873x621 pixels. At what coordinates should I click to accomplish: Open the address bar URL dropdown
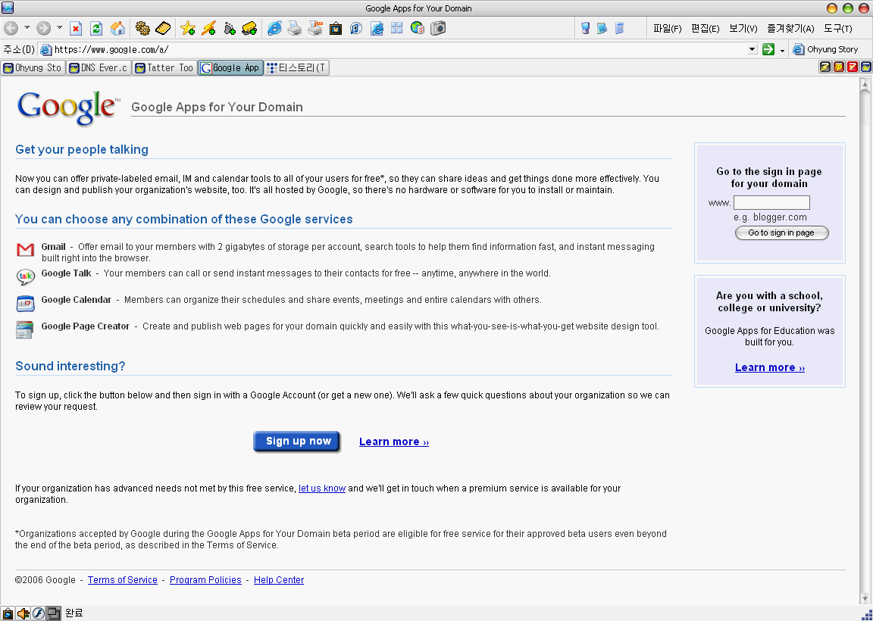[753, 49]
